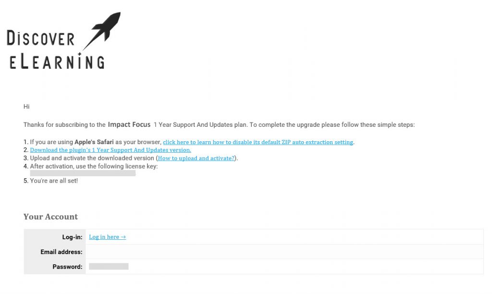Select the redacted password value
492x294 pixels.
[109, 267]
